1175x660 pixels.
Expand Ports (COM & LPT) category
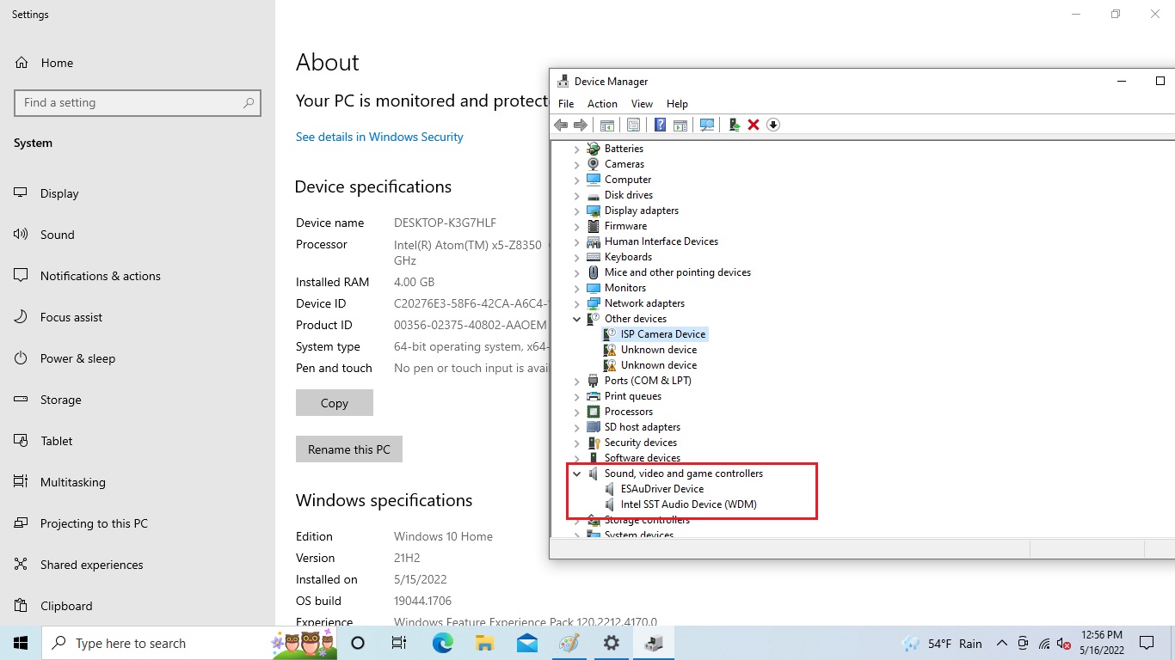[x=577, y=381]
